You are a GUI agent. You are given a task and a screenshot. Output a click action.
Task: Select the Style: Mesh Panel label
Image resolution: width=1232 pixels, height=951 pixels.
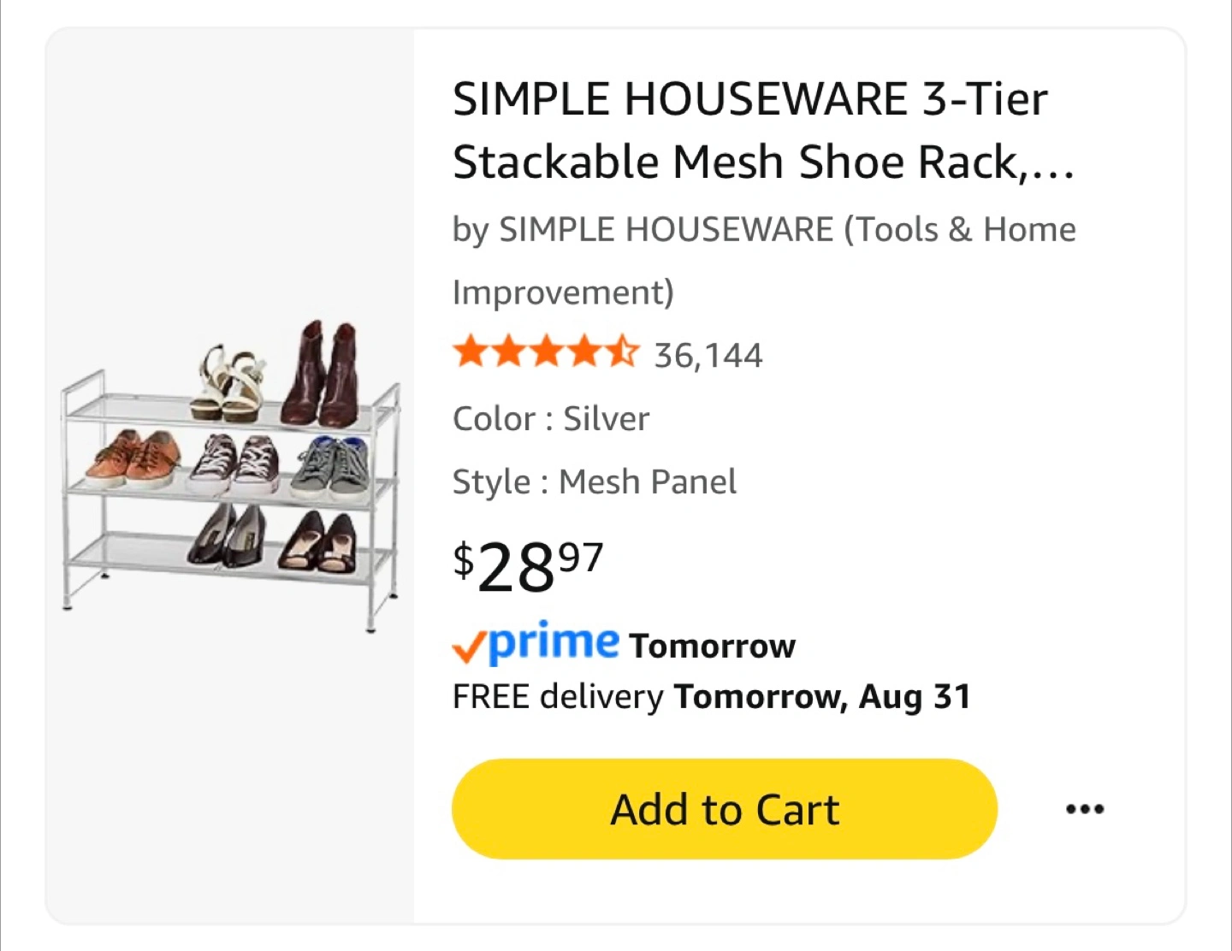coord(594,481)
